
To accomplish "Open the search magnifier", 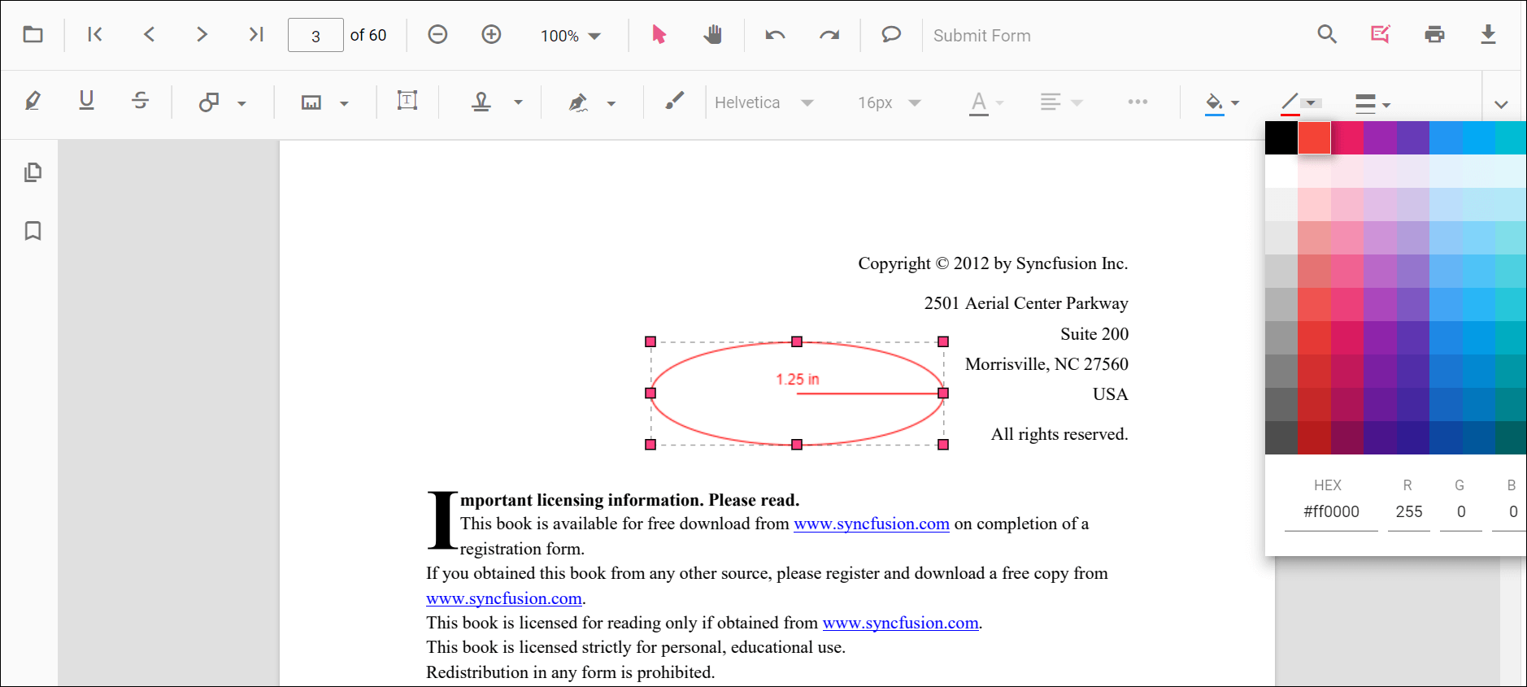I will click(x=1327, y=35).
